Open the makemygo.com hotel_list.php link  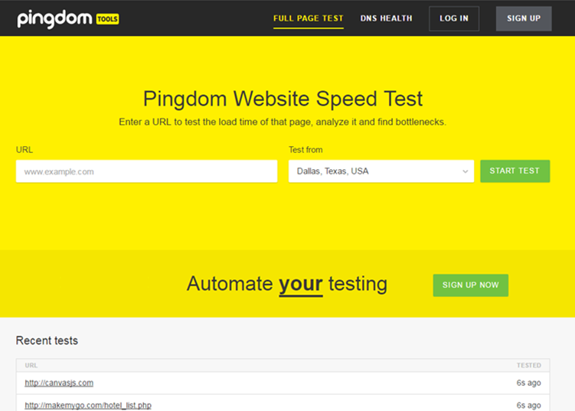tap(88, 405)
